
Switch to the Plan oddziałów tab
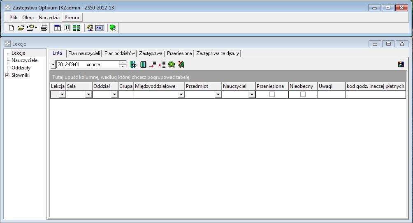[120, 53]
